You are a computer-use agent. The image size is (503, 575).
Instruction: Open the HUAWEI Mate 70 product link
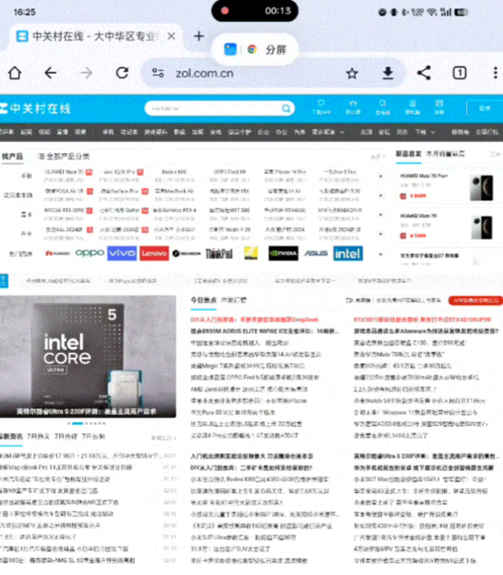(x=65, y=171)
